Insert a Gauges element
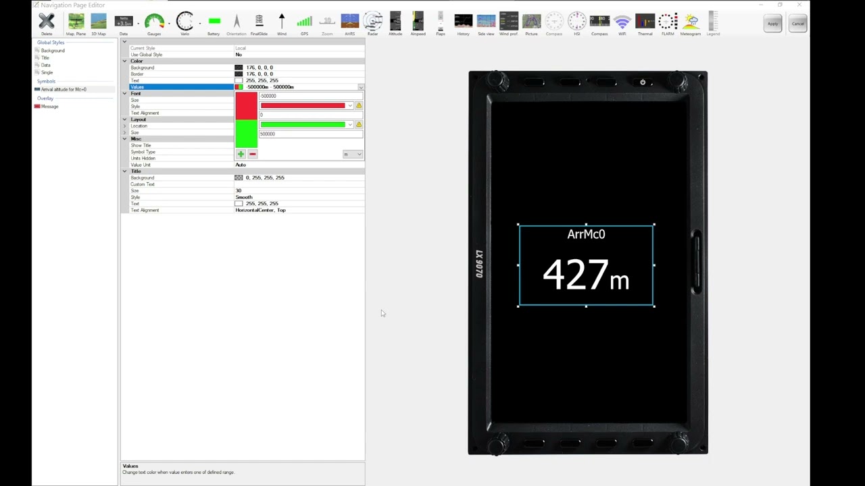Viewport: 865px width, 486px height. tap(154, 23)
